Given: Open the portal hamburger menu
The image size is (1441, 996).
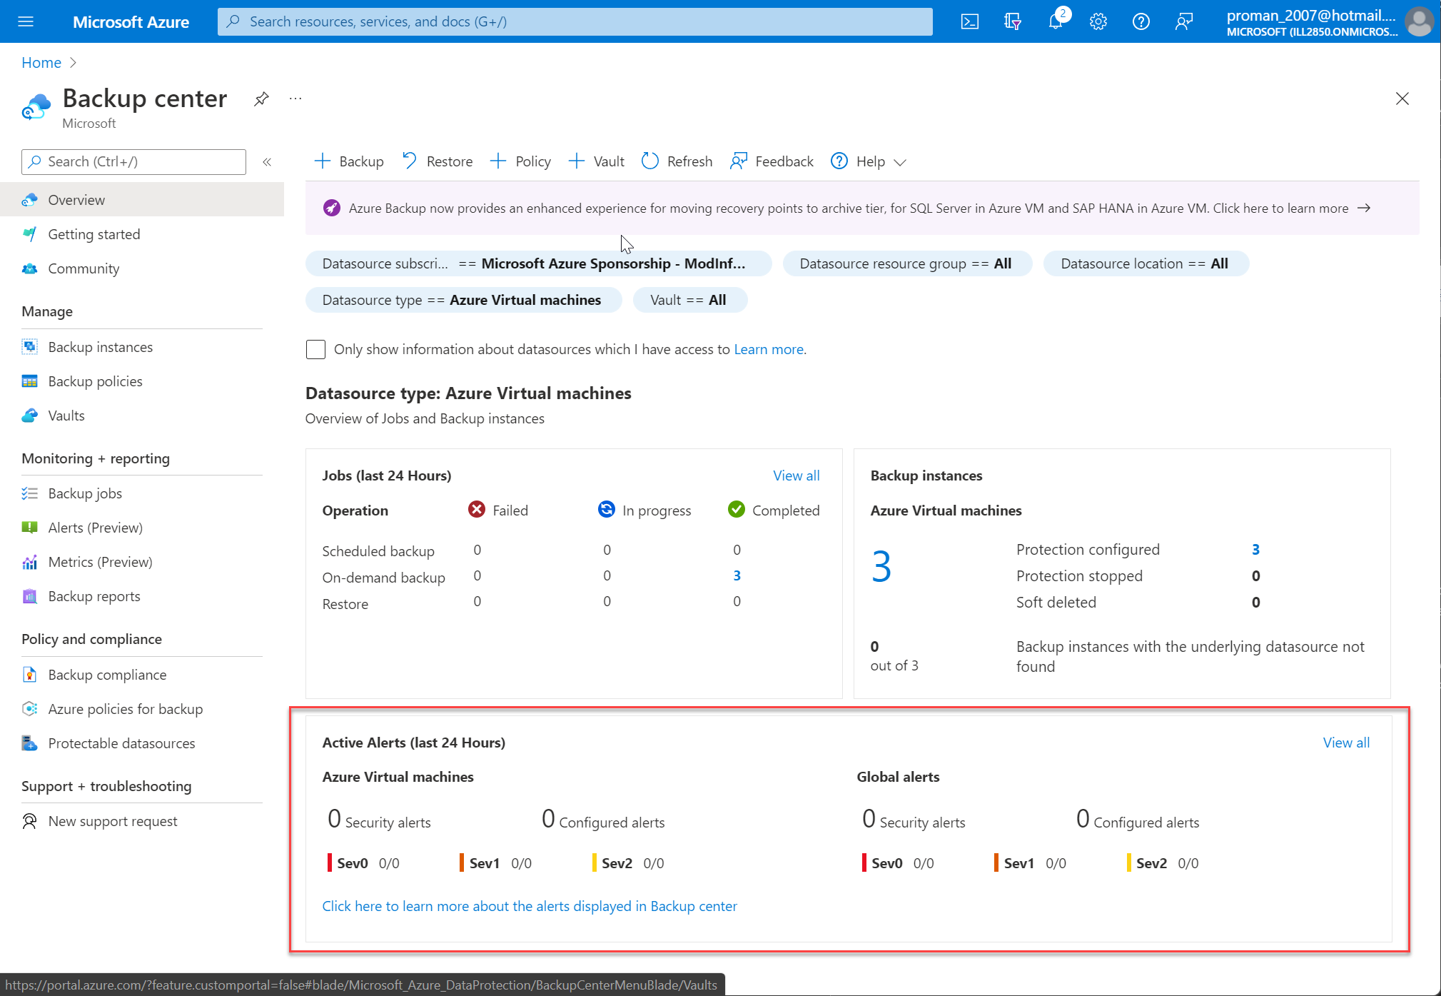Looking at the screenshot, I should 26,21.
